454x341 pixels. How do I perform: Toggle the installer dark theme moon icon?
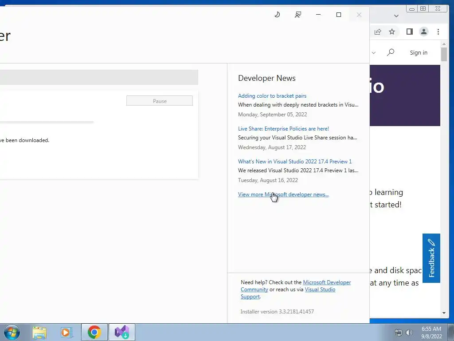[277, 15]
